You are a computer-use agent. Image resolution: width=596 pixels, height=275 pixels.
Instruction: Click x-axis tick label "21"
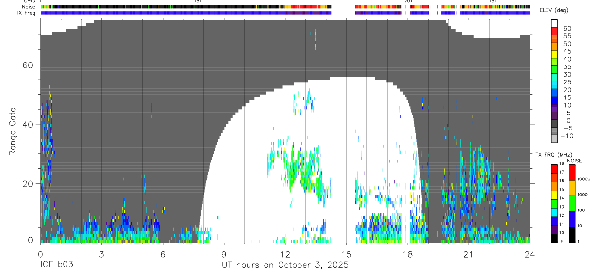468,254
